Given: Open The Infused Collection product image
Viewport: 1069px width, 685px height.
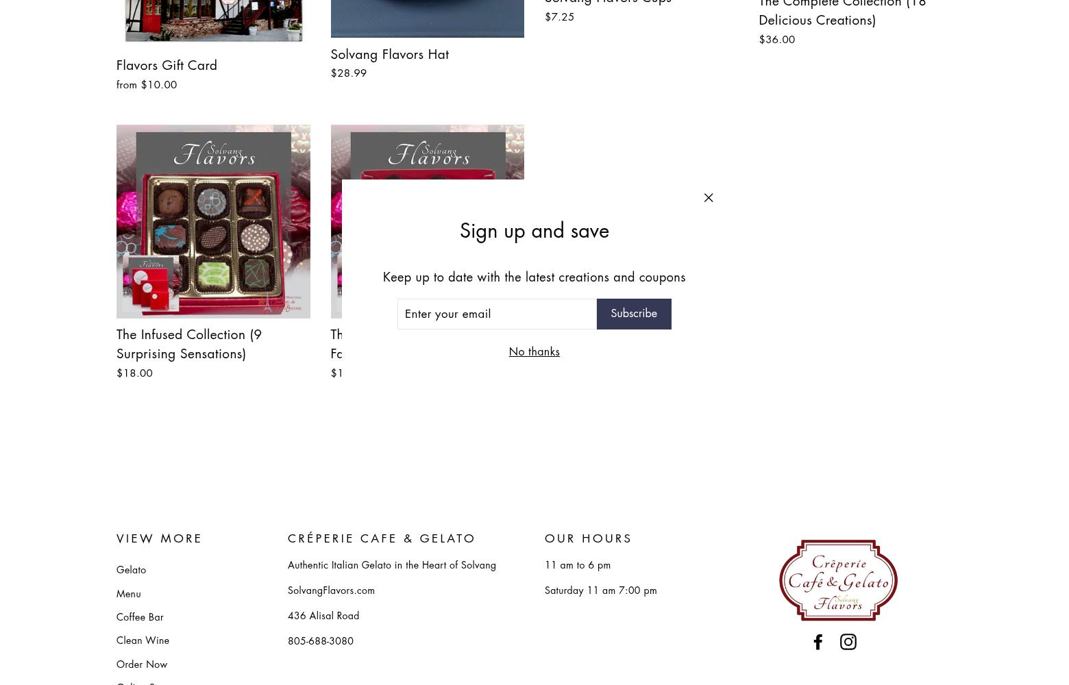Looking at the screenshot, I should pyautogui.click(x=213, y=221).
